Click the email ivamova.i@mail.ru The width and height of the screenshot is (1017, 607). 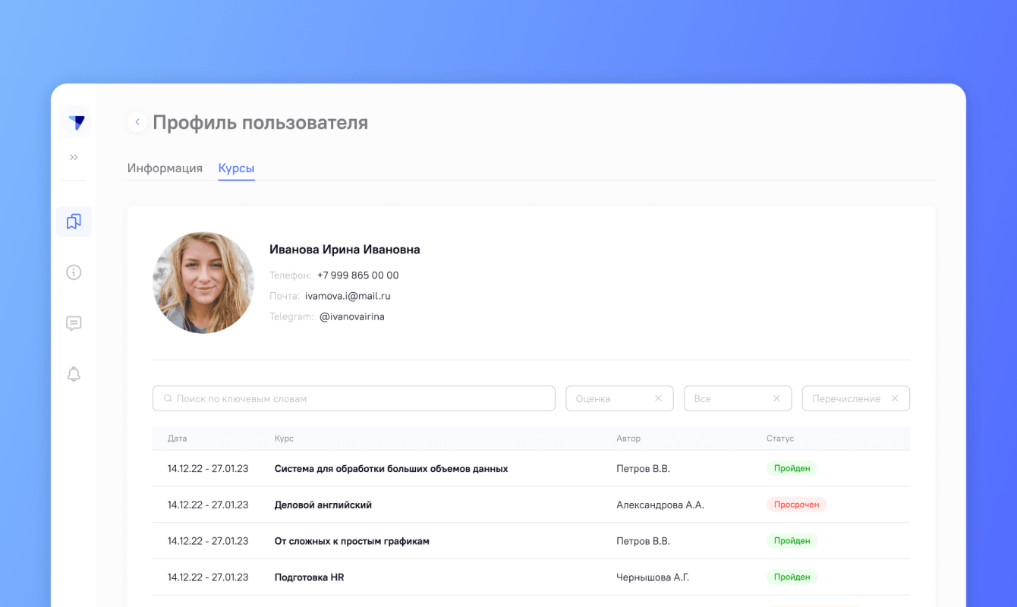pyautogui.click(x=348, y=296)
